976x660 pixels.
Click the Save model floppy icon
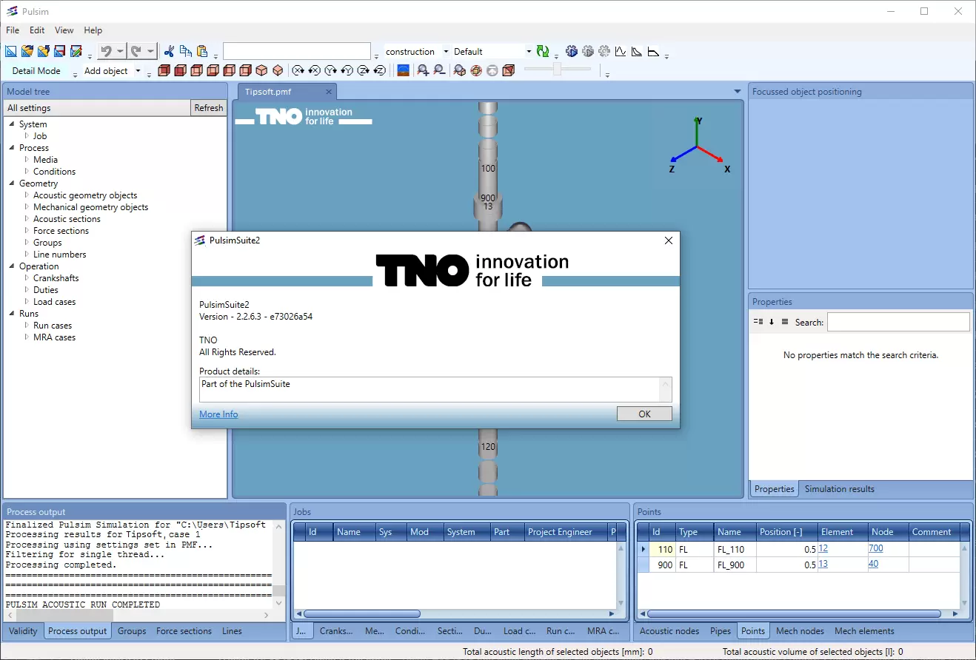click(x=59, y=51)
